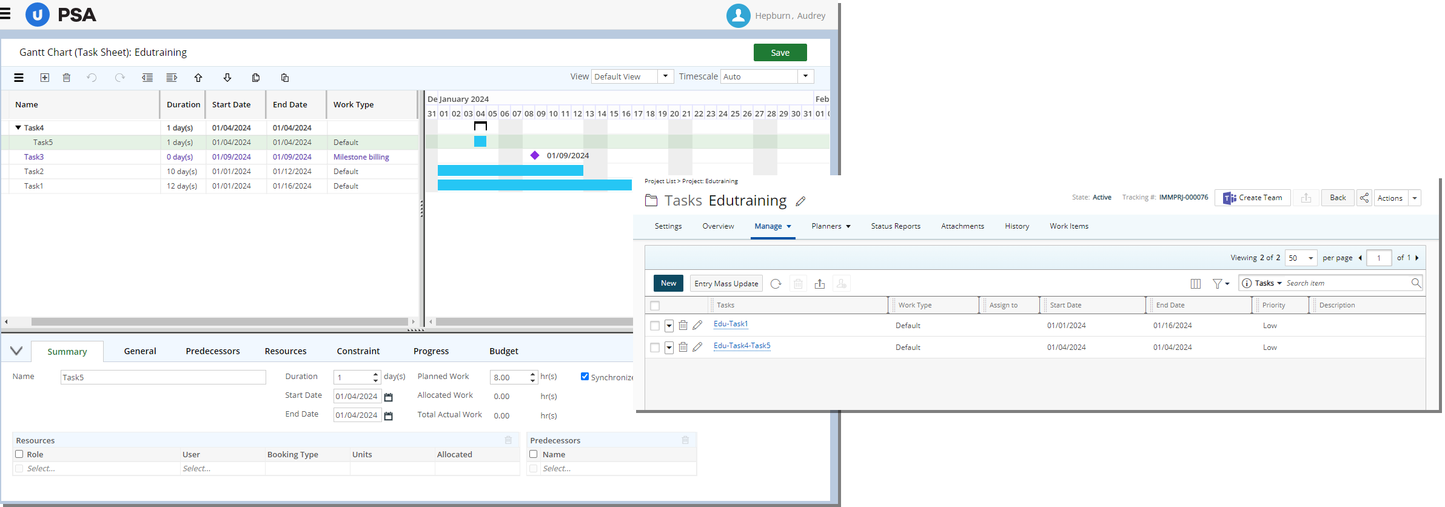The image size is (1445, 507).
Task: Check the Edu-Task1 row checkbox
Action: point(655,326)
